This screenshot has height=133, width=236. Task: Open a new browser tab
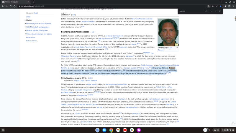coord(33,2)
